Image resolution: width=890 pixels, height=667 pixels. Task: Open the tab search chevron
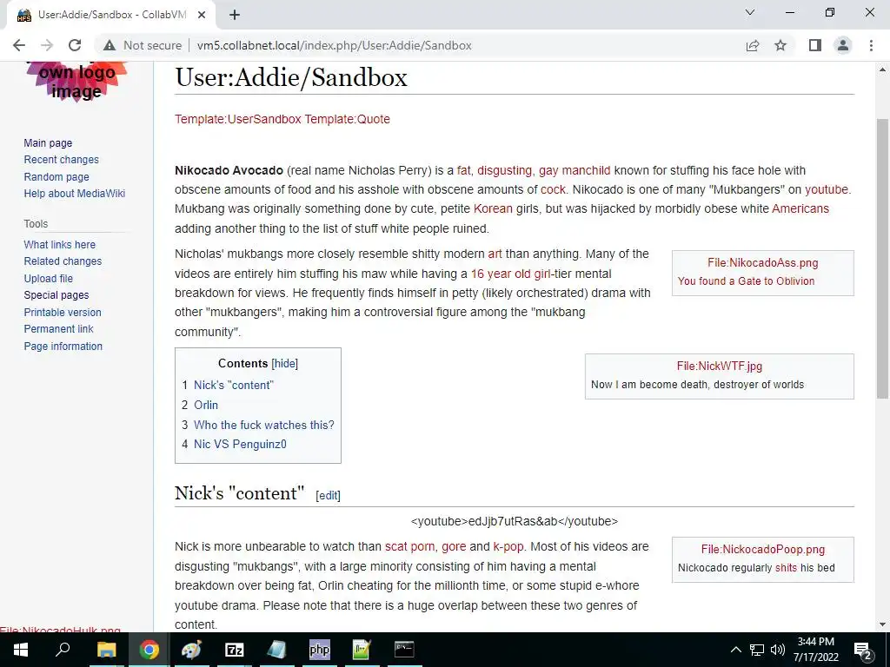point(750,12)
